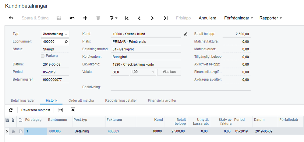
Task: Add a new record with plus icon
Action: click(85, 18)
